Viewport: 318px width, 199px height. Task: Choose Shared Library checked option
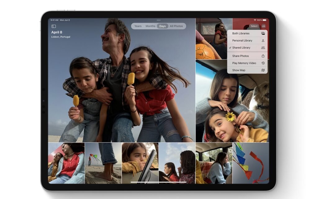point(247,47)
